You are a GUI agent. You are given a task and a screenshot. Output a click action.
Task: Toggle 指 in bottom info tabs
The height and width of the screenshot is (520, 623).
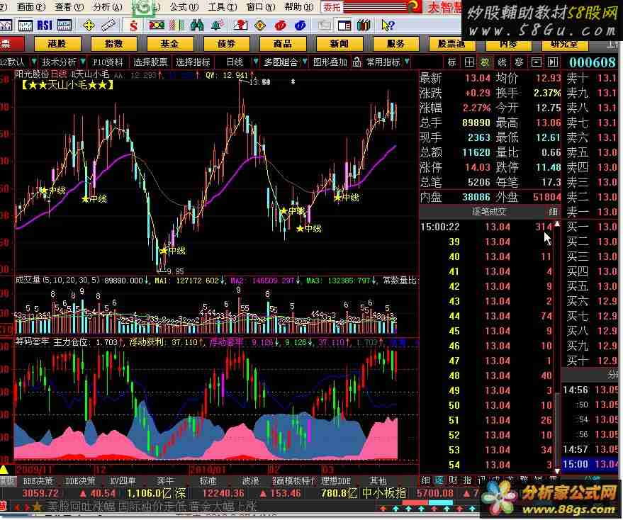point(467,480)
